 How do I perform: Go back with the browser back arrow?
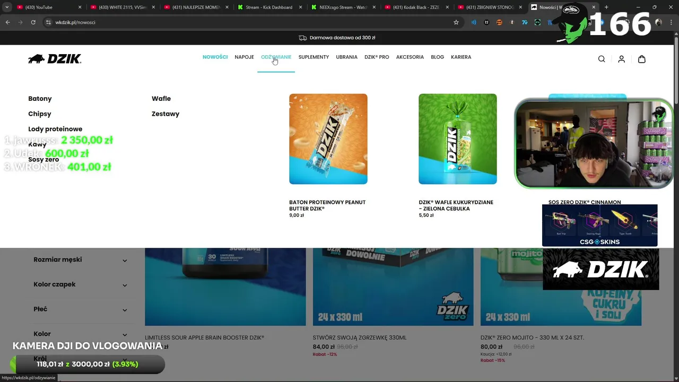[7, 22]
